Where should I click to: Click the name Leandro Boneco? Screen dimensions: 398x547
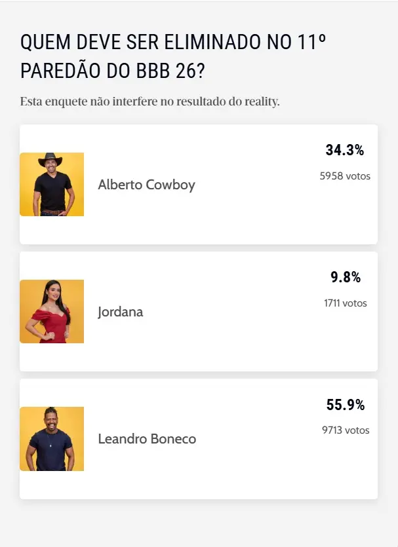tap(148, 439)
